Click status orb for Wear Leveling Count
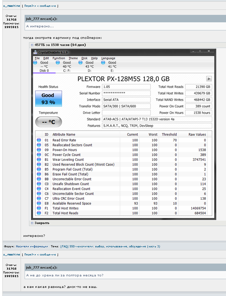Screen dimensions: 226x296 pyautogui.click(x=39, y=159)
